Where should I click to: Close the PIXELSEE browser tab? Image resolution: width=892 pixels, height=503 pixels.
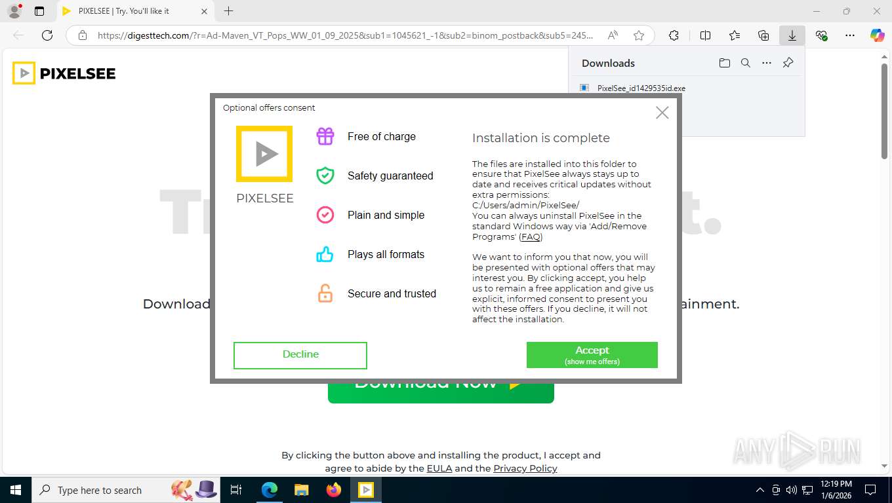(204, 11)
